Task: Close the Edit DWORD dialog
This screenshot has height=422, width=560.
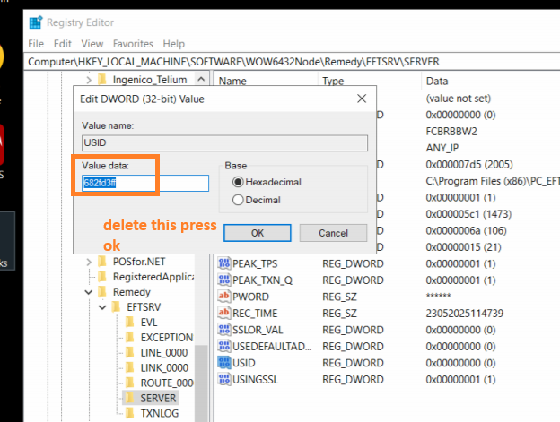Action: (362, 99)
